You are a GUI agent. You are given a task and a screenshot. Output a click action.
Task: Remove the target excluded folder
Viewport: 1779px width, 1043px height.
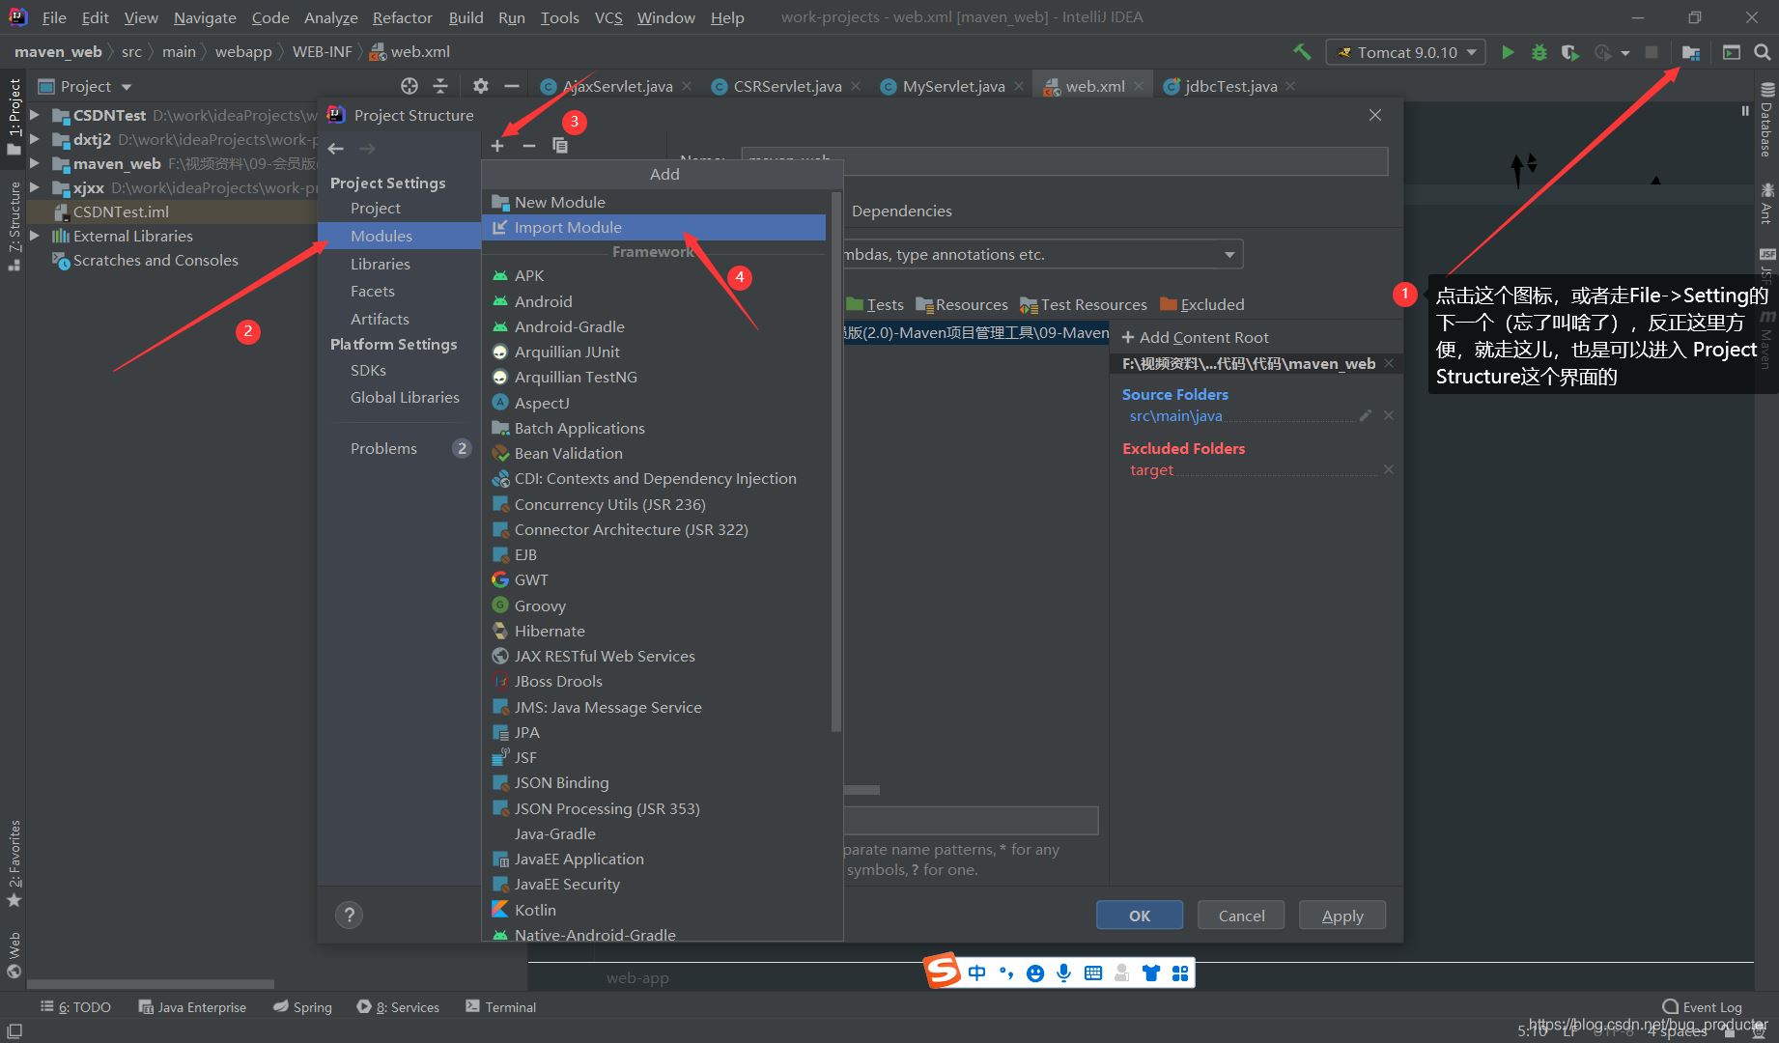pyautogui.click(x=1389, y=469)
